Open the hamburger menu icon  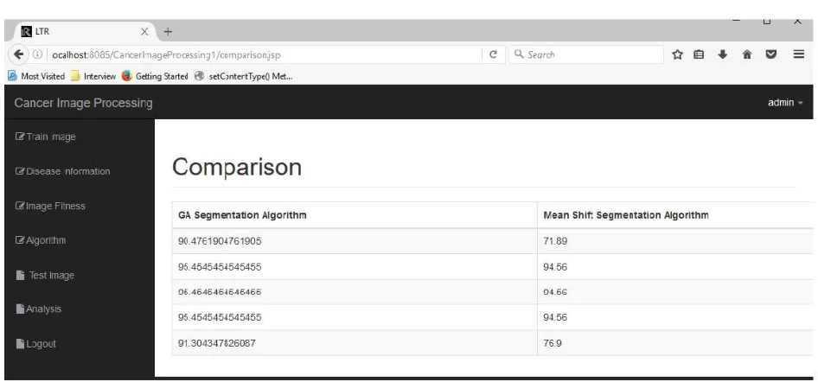(x=799, y=54)
